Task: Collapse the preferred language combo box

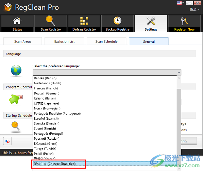Action: [x=179, y=72]
